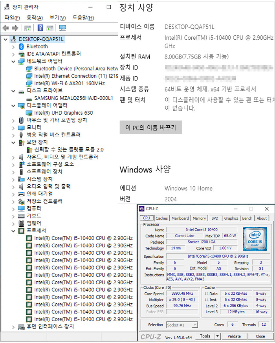275x343 pixels.
Task: Switch to the Memory tab in CPU-Z
Action: [199, 218]
